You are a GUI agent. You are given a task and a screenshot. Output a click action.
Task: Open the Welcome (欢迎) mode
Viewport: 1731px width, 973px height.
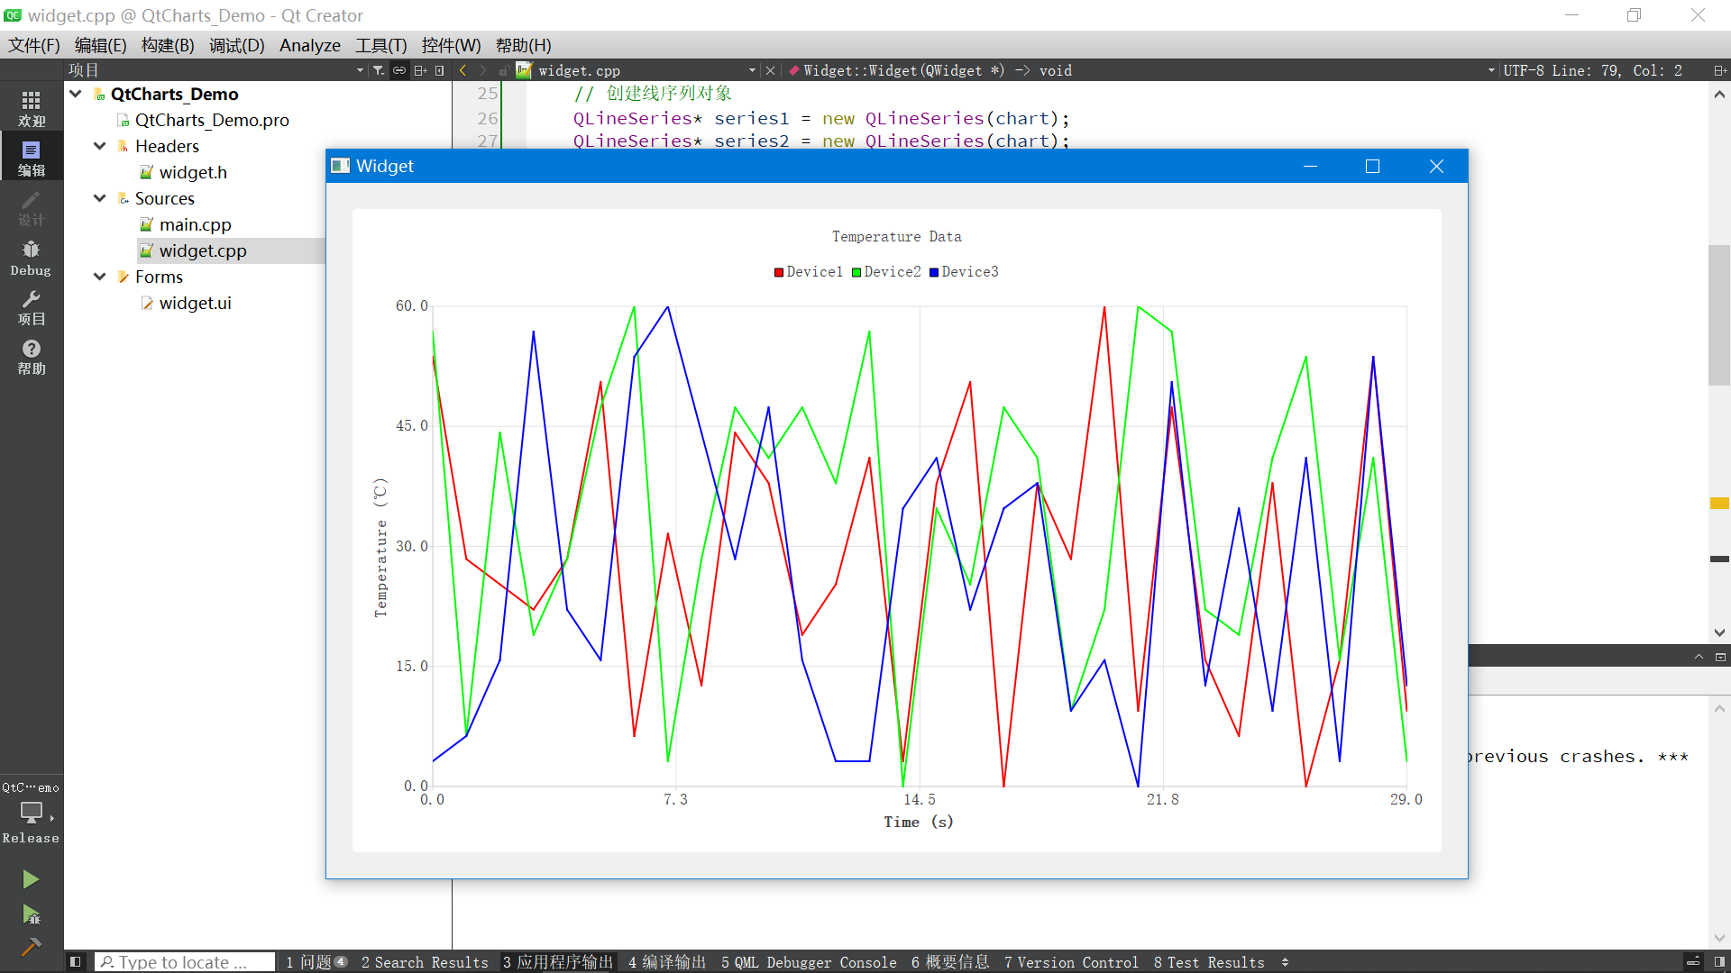coord(31,108)
